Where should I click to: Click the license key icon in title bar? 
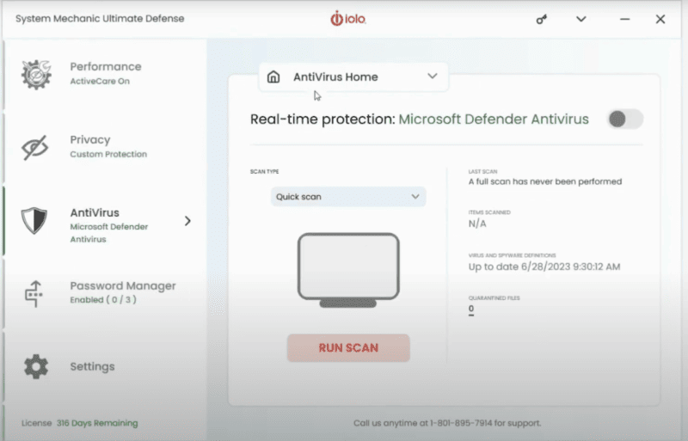click(542, 19)
